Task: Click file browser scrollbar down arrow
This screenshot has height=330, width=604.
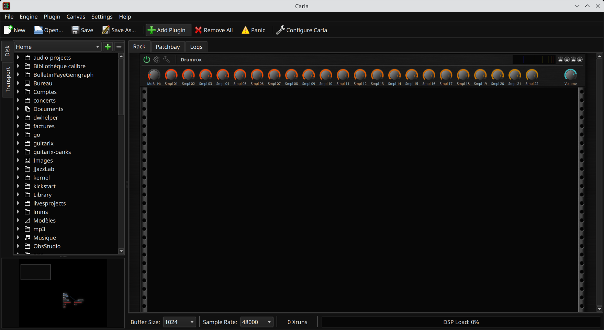Action: tap(121, 251)
